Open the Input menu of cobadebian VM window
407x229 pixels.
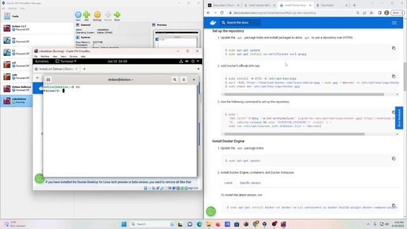pos(64,57)
